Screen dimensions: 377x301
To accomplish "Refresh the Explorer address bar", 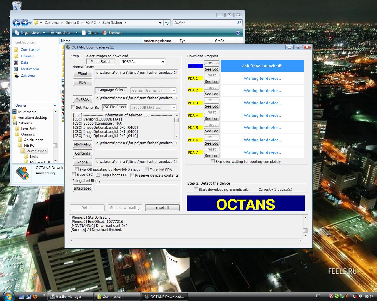I will tap(167, 23).
